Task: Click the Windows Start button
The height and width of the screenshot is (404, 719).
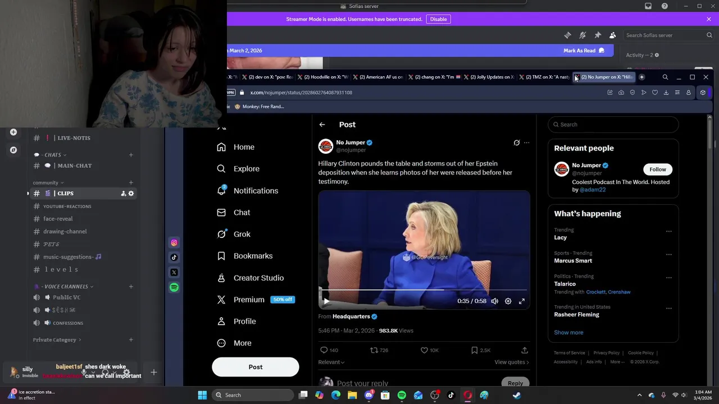Action: click(x=202, y=395)
